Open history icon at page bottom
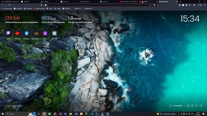The height and width of the screenshot is (116, 207). pos(197,106)
